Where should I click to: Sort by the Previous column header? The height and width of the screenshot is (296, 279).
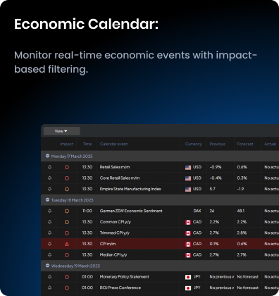pos(217,144)
